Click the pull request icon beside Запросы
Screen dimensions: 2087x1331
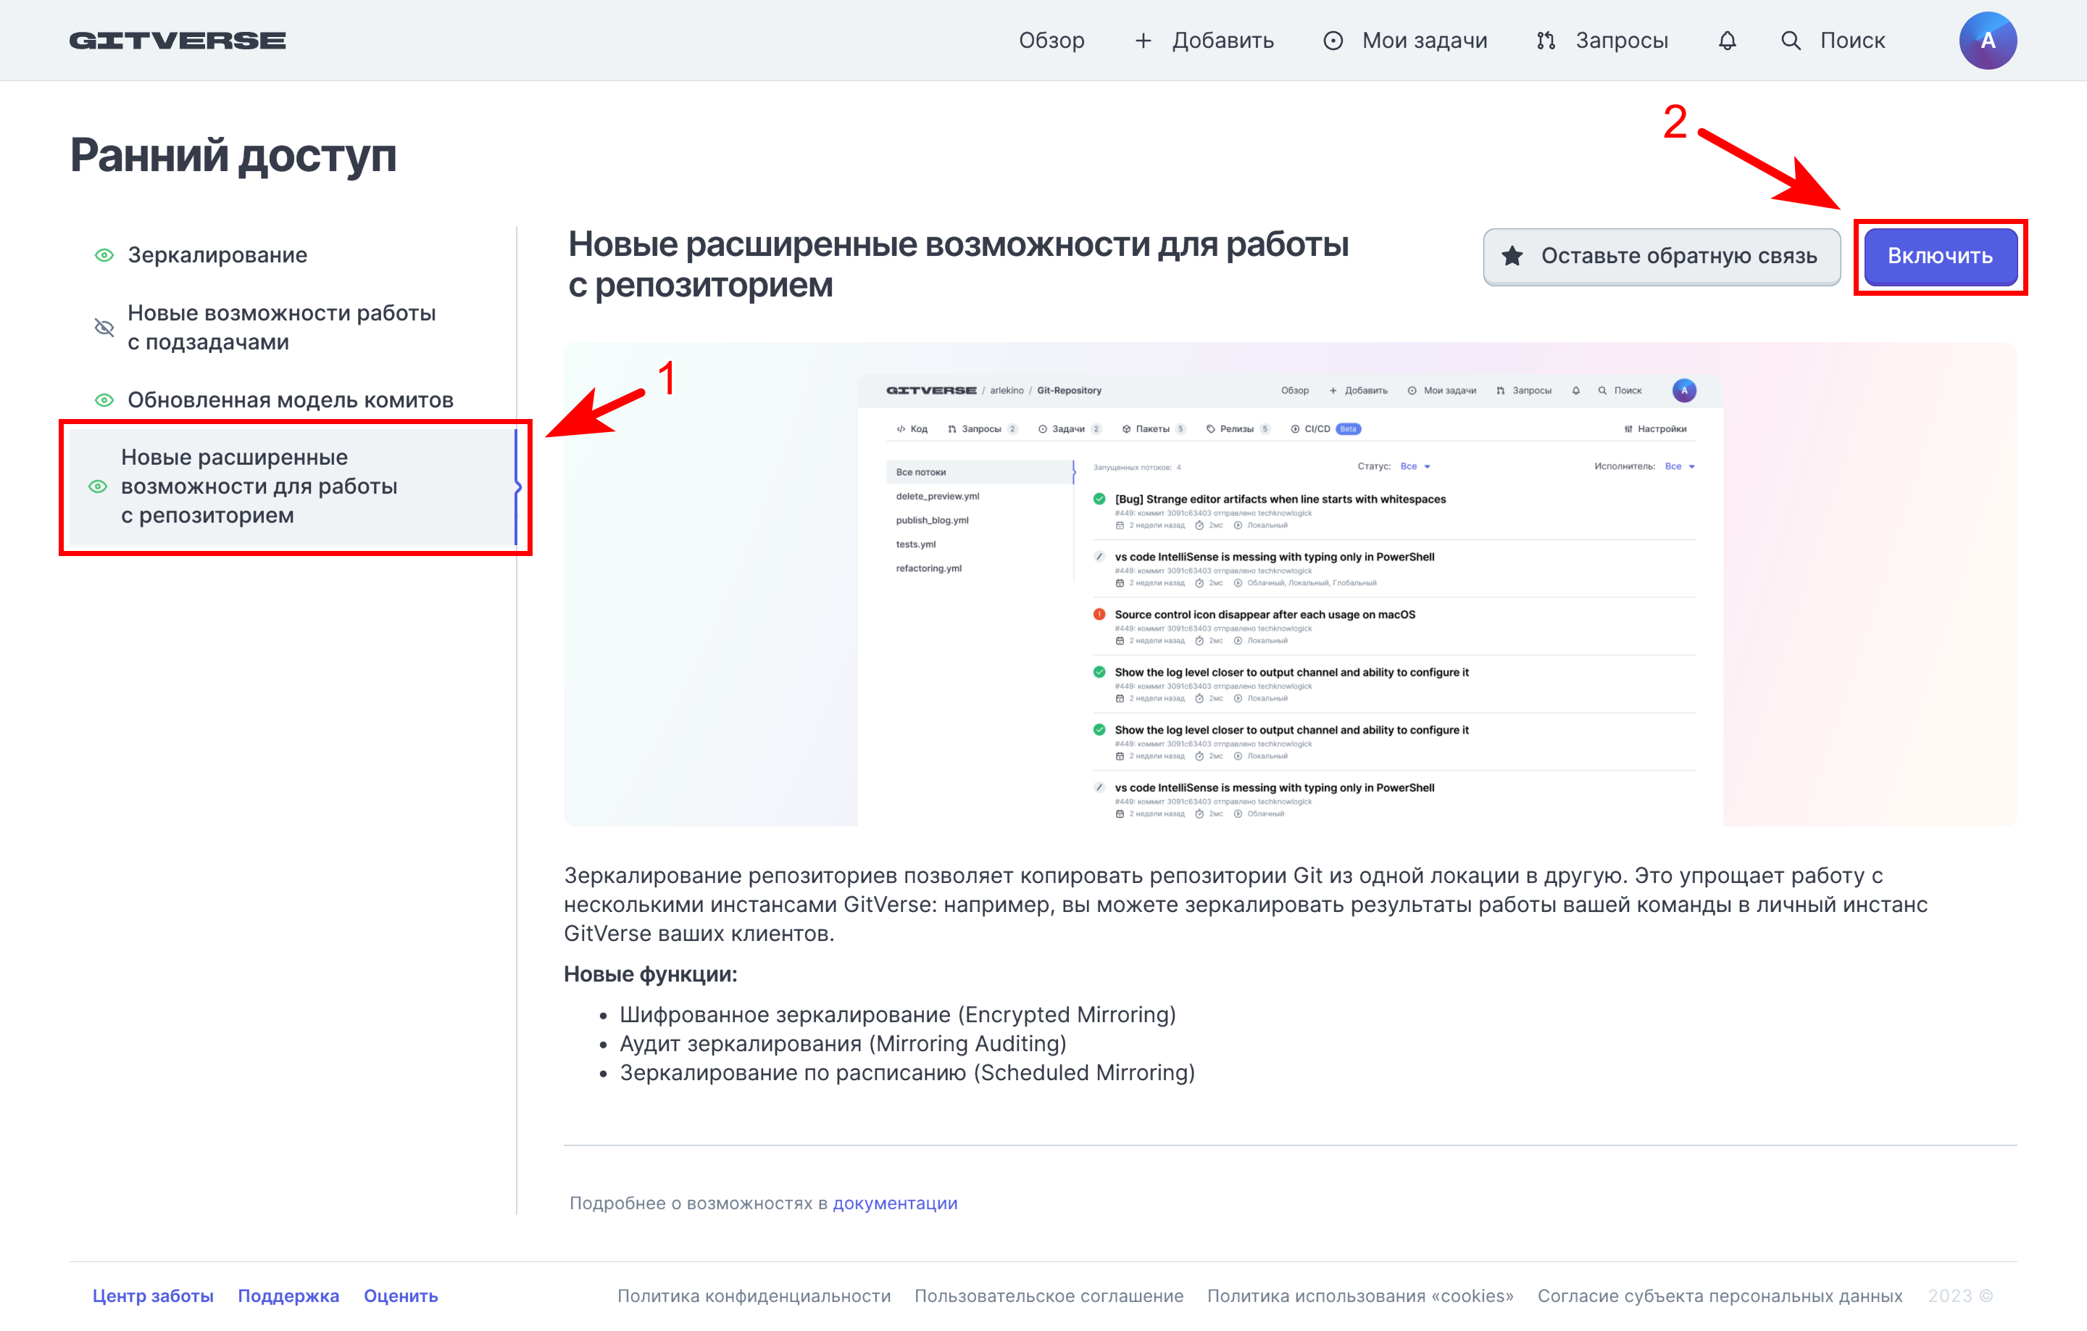tap(1545, 41)
